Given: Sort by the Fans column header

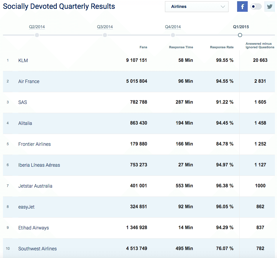Looking at the screenshot, I should click(x=143, y=47).
